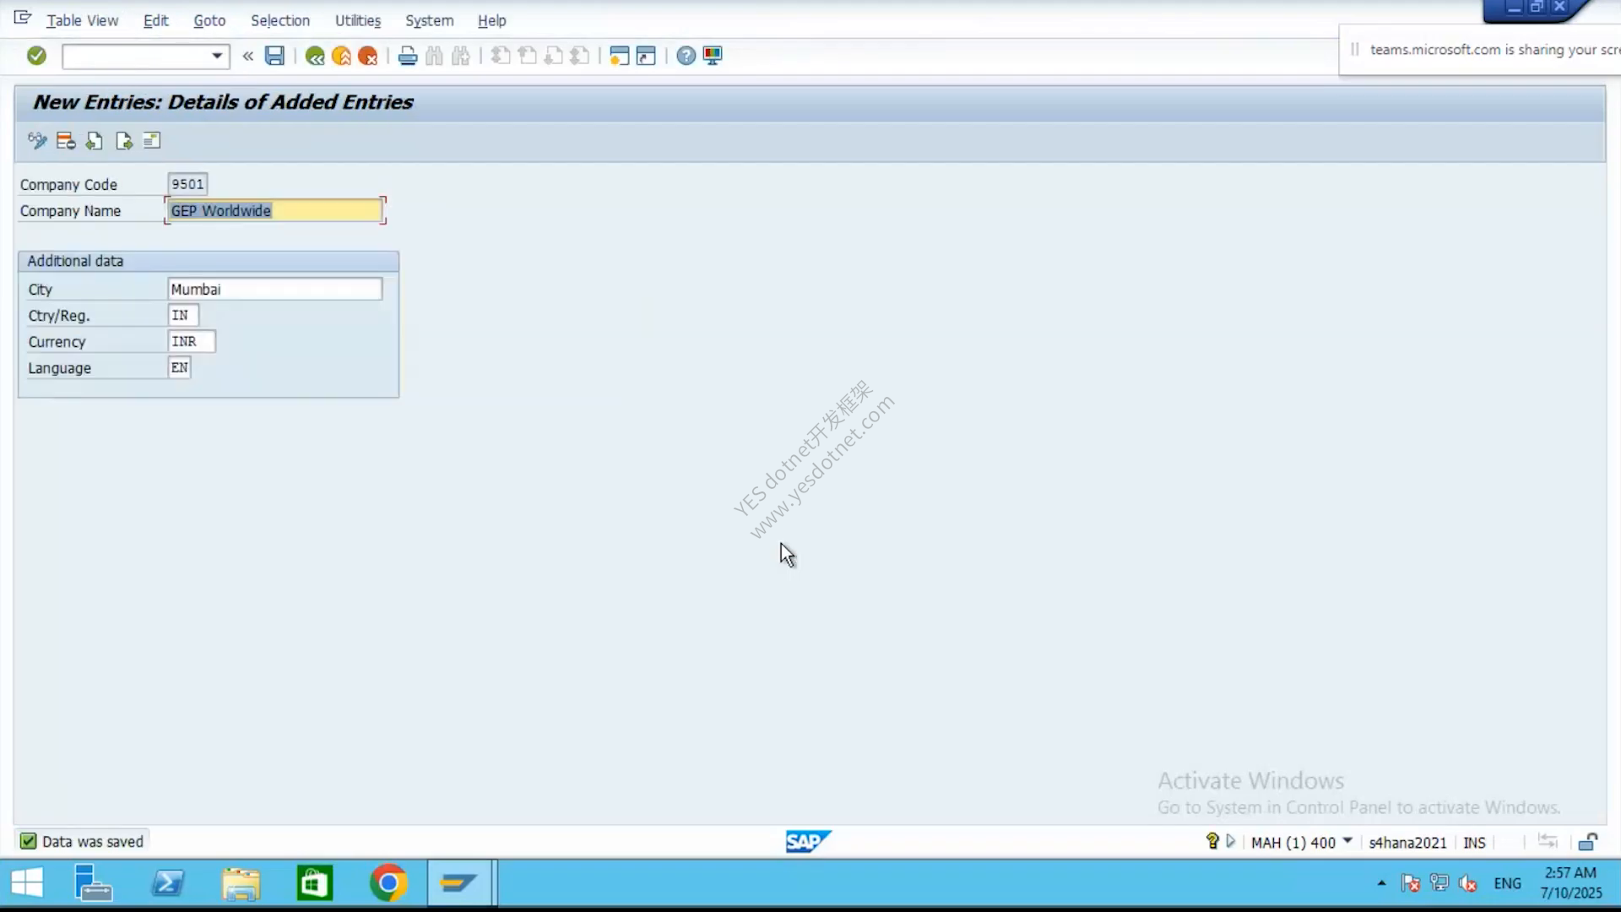Image resolution: width=1621 pixels, height=912 pixels.
Task: Open the Windows Start button
Action: point(27,883)
